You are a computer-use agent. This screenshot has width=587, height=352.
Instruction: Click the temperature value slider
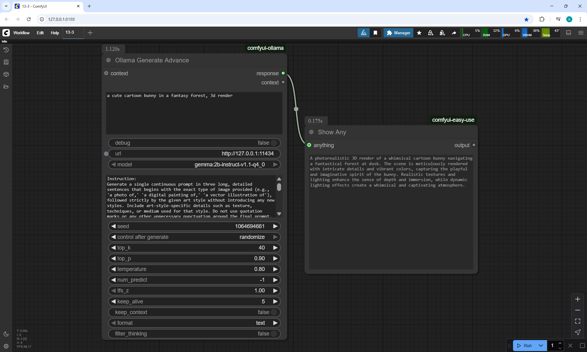click(x=194, y=269)
